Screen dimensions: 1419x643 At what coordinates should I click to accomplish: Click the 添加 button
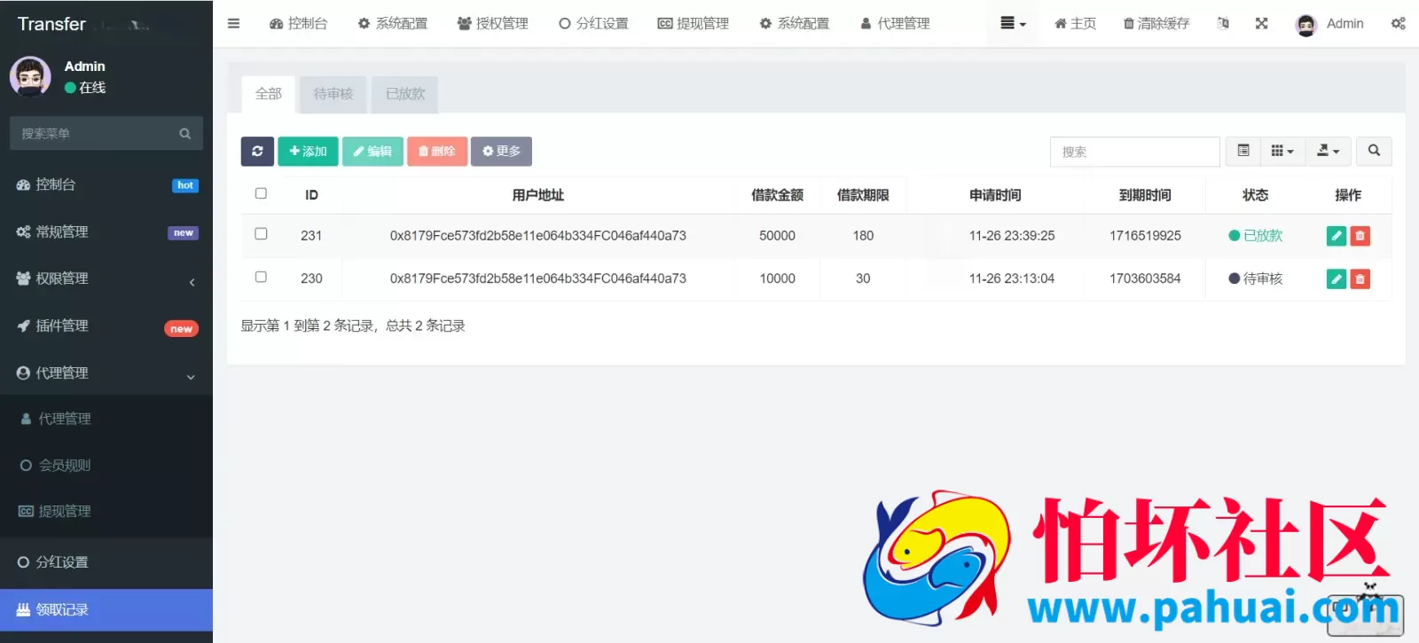(308, 152)
